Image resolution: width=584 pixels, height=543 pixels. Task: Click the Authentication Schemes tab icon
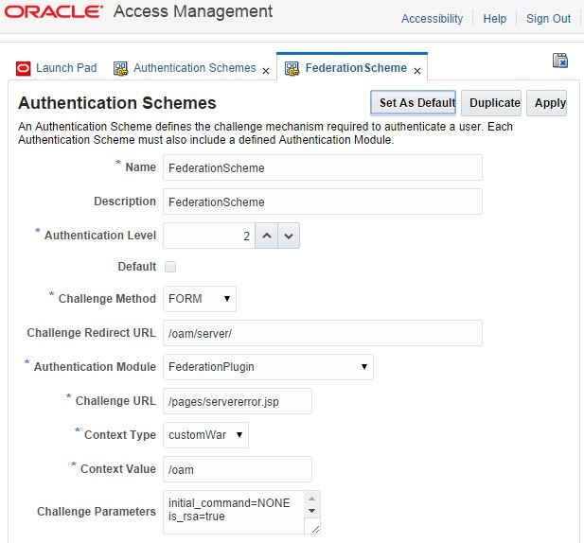tap(120, 68)
